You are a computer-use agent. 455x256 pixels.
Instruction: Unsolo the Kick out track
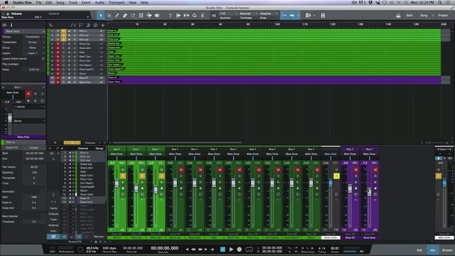[x=63, y=35]
